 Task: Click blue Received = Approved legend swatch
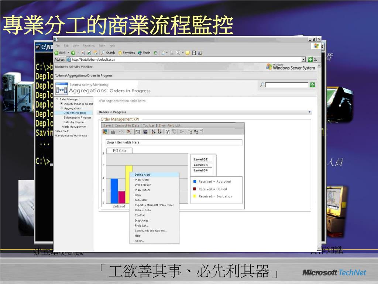[195, 182]
